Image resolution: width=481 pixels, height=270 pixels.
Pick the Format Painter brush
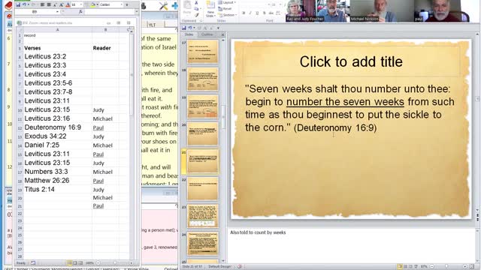[196, 15]
